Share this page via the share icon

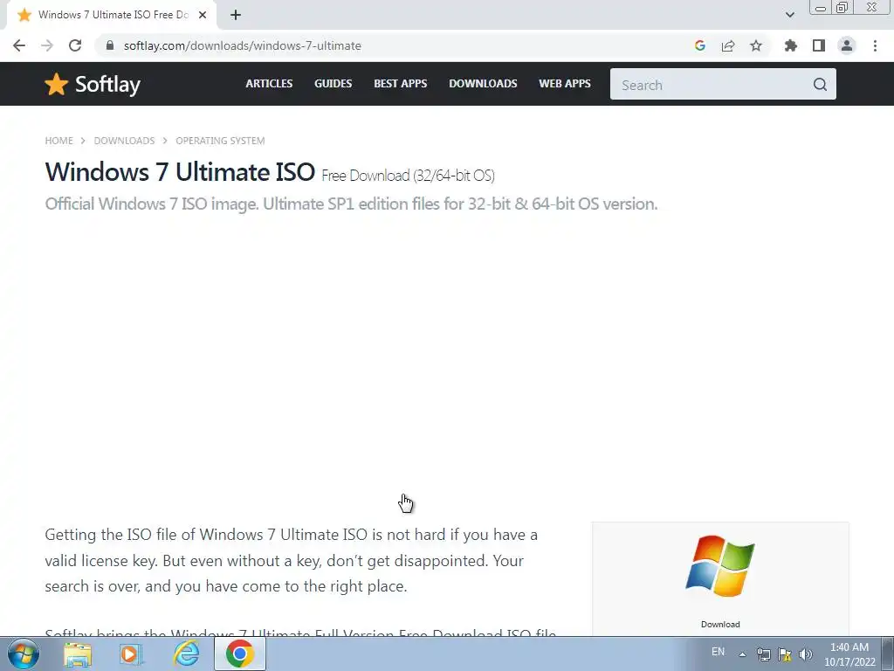pos(728,45)
